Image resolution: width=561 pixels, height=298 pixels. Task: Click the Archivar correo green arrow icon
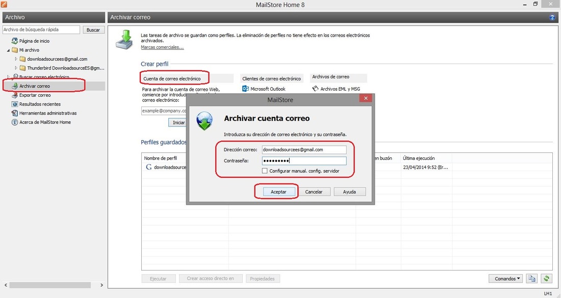point(15,86)
